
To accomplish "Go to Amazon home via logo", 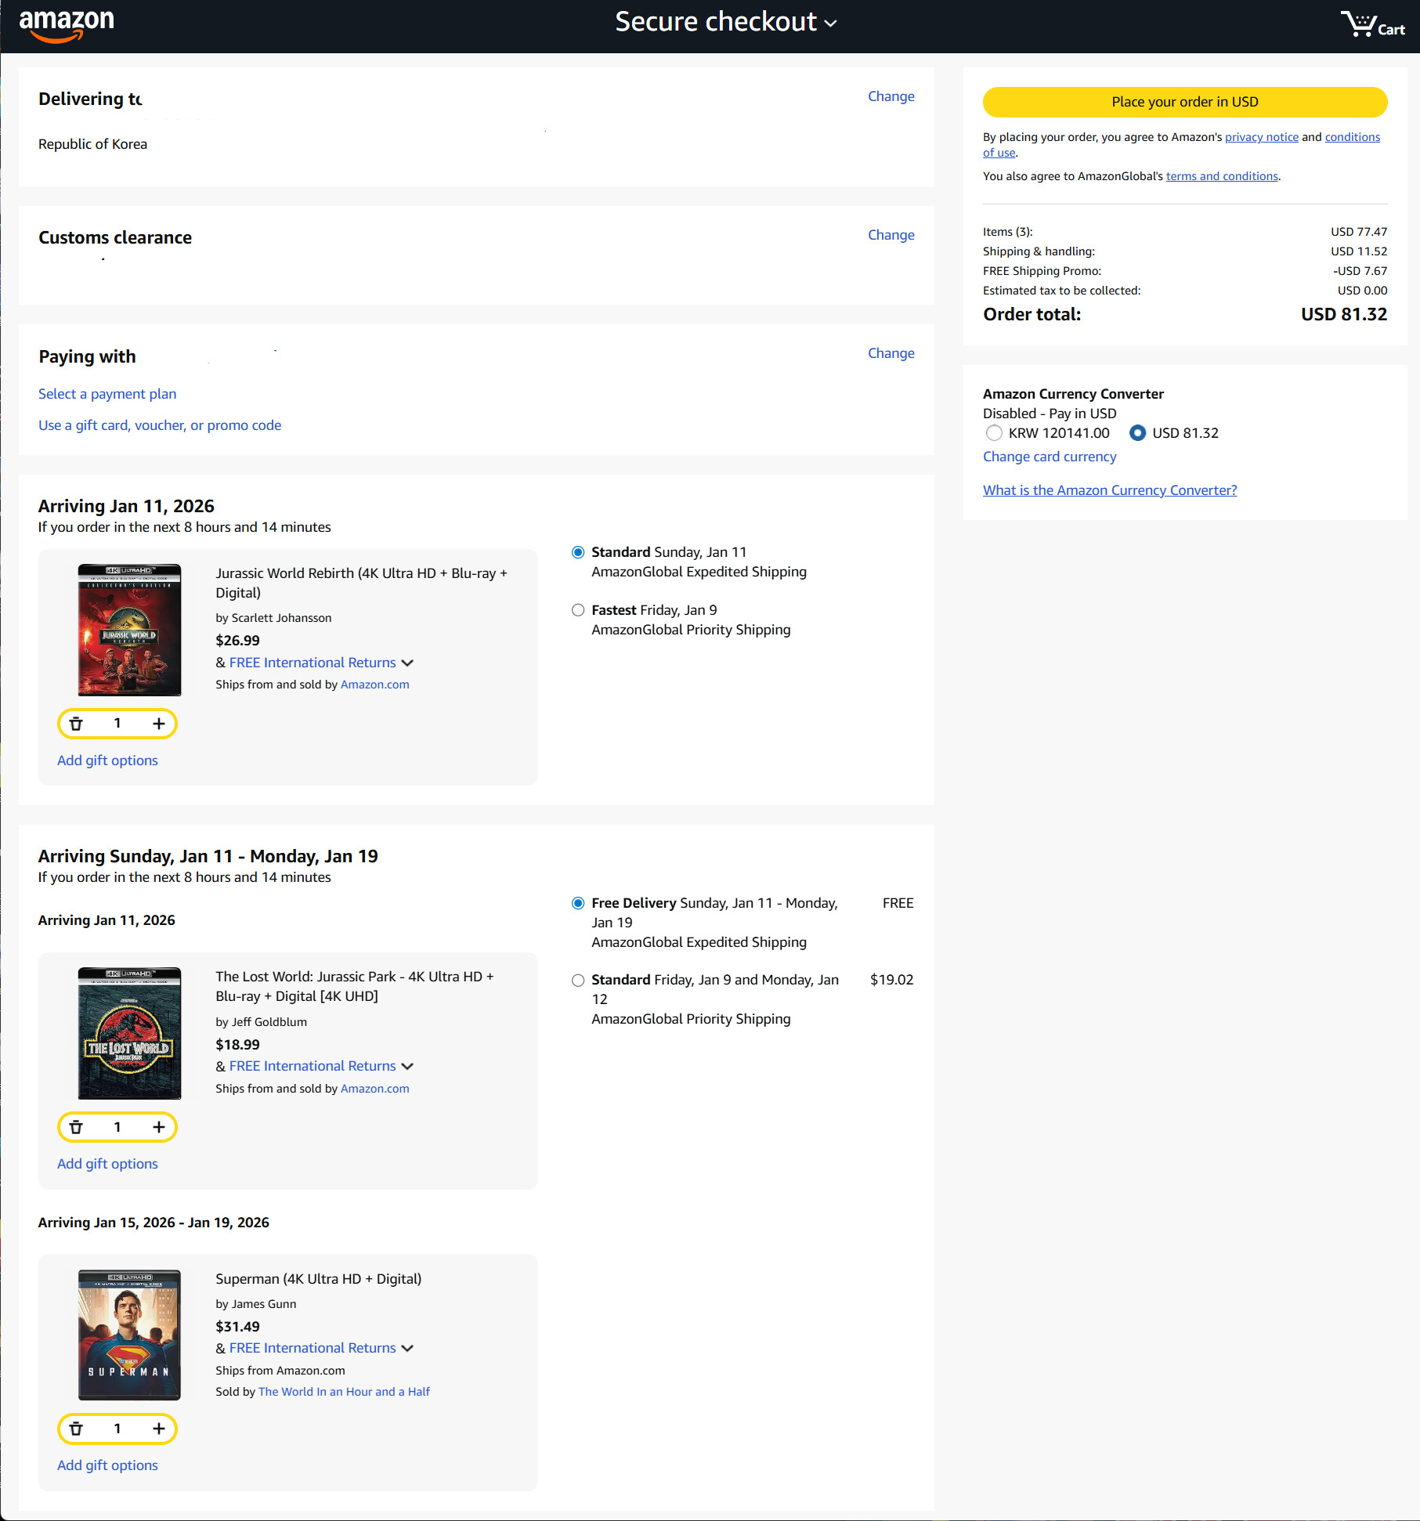I will (67, 25).
